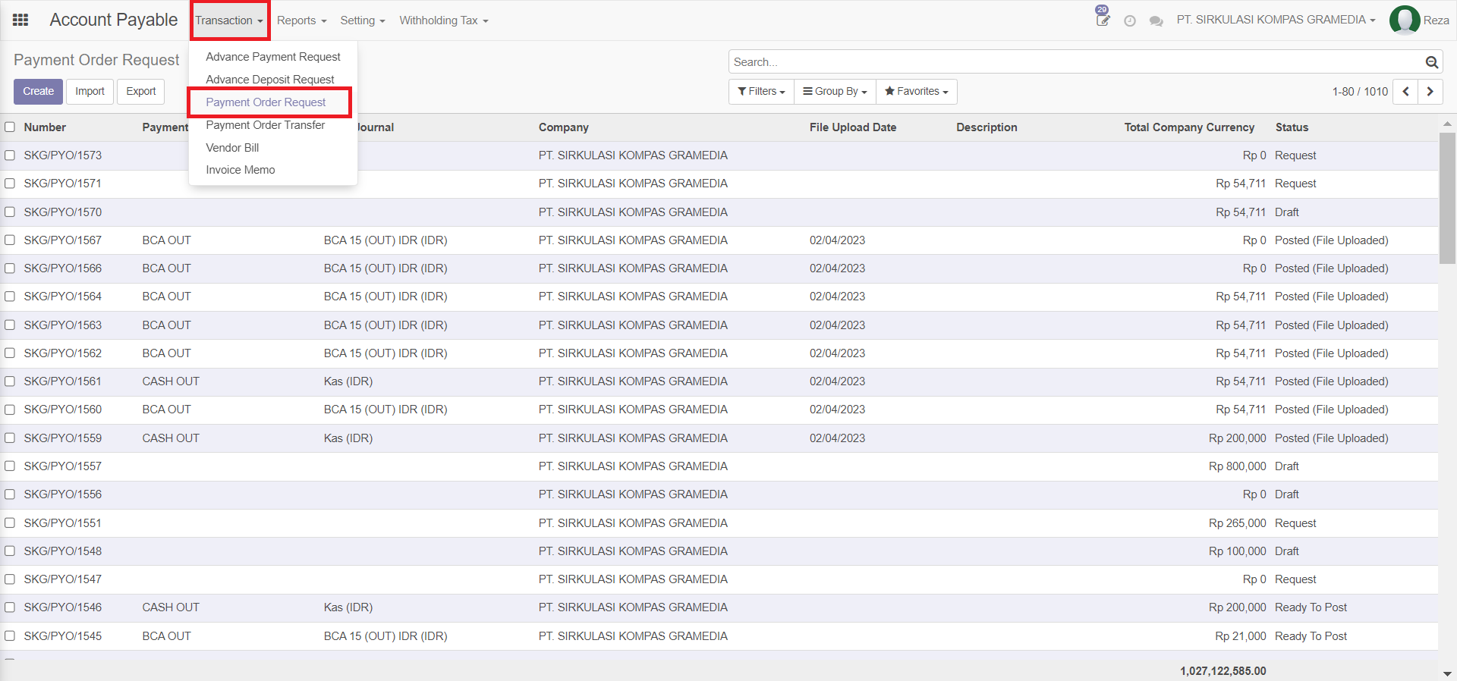Go to previous page arrow
Viewport: 1457px width, 681px height.
(x=1405, y=92)
